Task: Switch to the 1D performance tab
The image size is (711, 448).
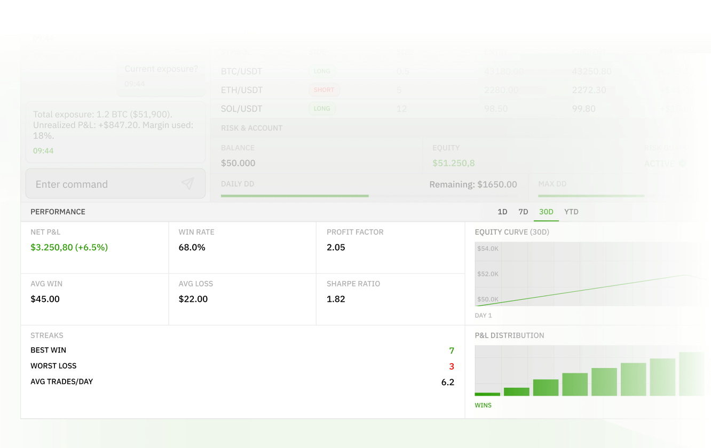Action: point(502,212)
